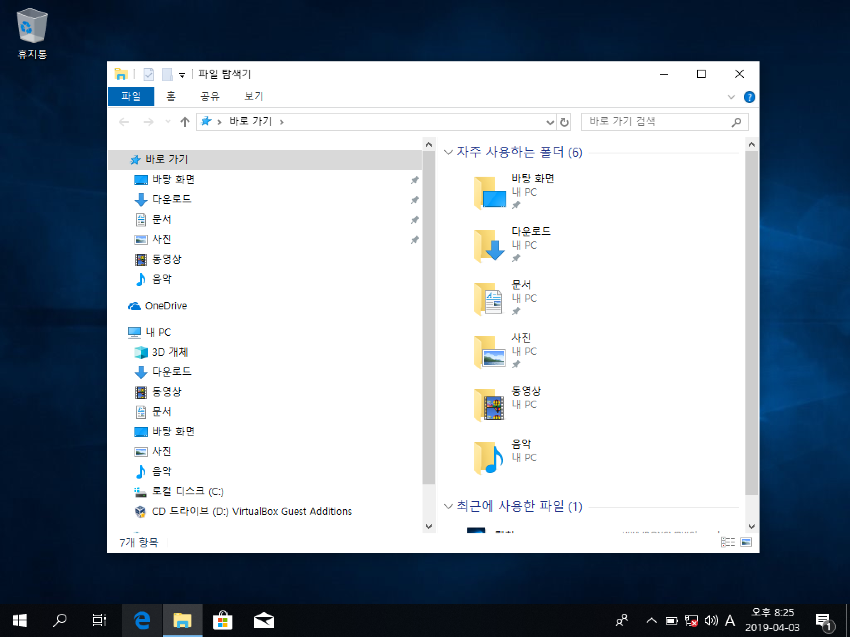Click the right pane vertical scrollbar track
The height and width of the screenshot is (637, 850).
[x=752, y=508]
